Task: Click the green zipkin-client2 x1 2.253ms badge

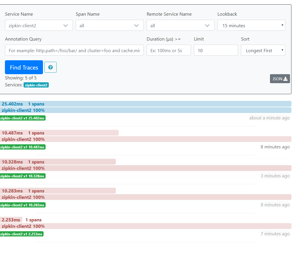Action: click(22, 234)
